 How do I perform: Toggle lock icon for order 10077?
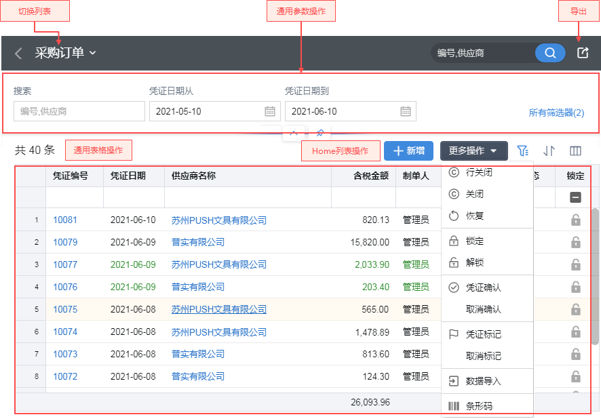pyautogui.click(x=575, y=264)
